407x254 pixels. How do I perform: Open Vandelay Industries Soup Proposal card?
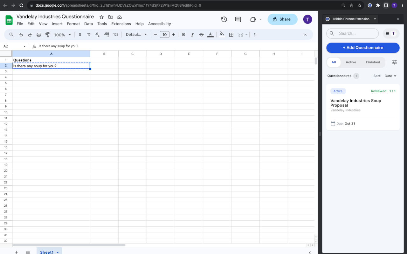[363, 107]
